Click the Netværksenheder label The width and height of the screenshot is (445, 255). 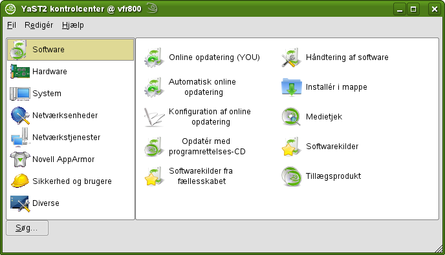point(65,116)
